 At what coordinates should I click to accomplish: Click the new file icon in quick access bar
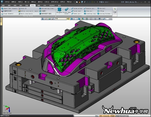point(77,2)
